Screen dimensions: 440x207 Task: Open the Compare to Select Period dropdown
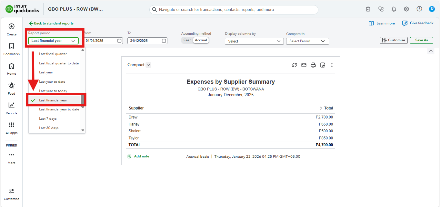click(307, 41)
